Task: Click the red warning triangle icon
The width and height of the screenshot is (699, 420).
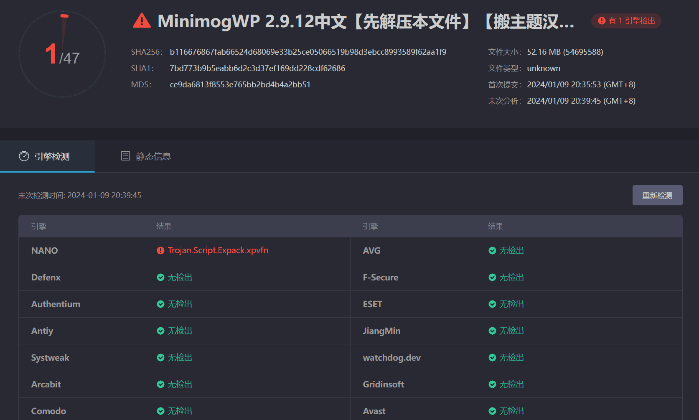Action: (x=142, y=20)
